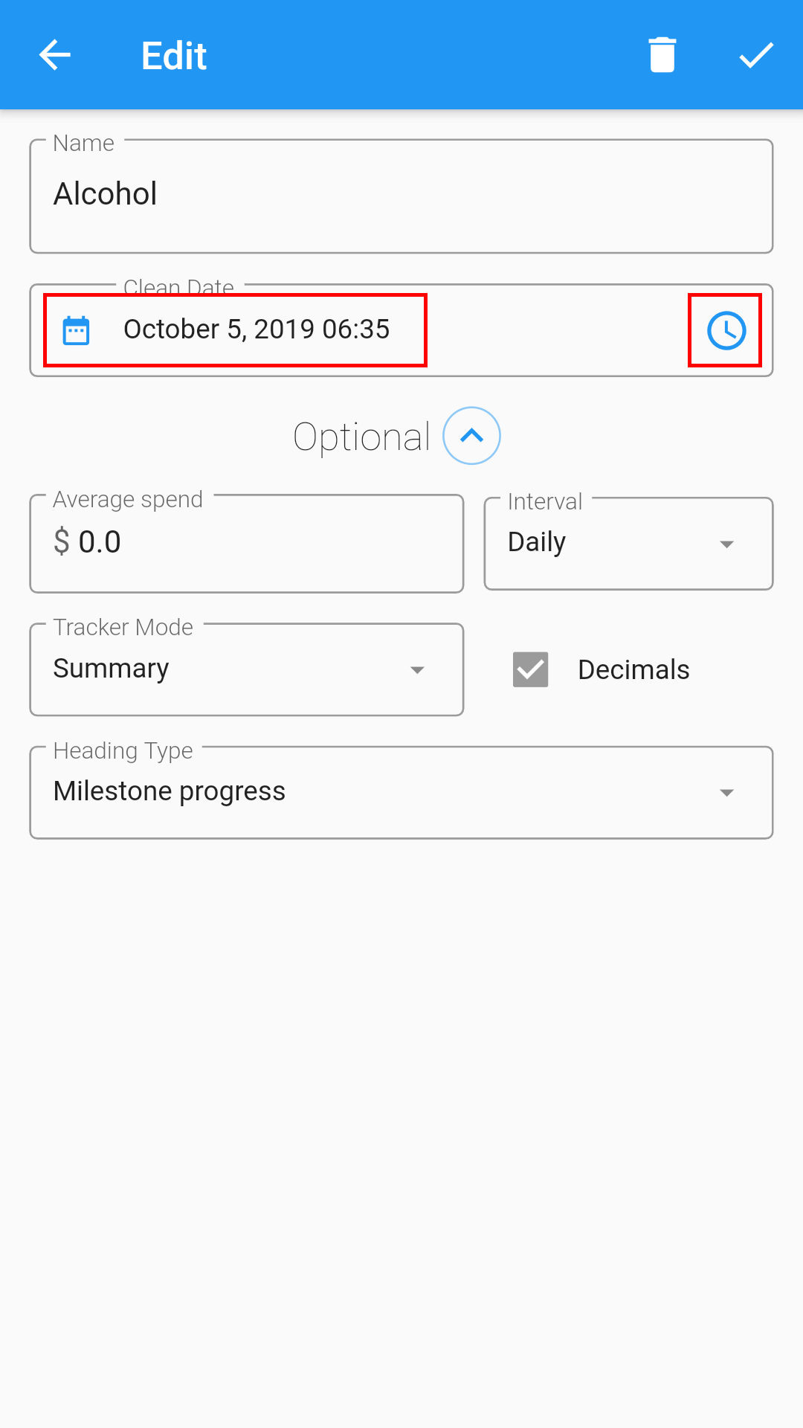Select the Milestone progress value
The width and height of the screenshot is (803, 1428).
pyautogui.click(x=170, y=791)
